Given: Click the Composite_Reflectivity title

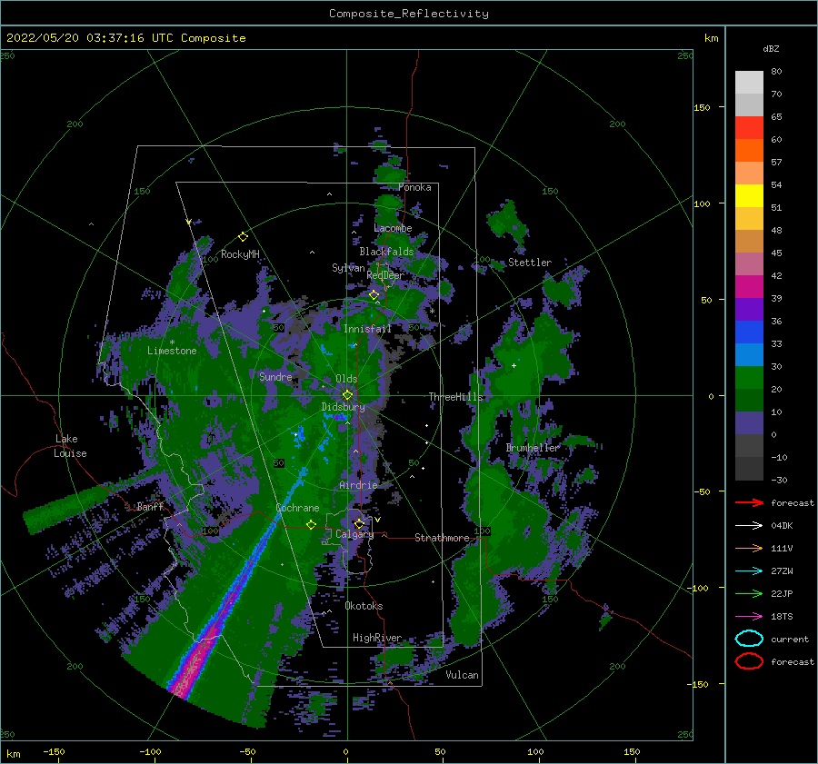Looking at the screenshot, I should tap(409, 14).
